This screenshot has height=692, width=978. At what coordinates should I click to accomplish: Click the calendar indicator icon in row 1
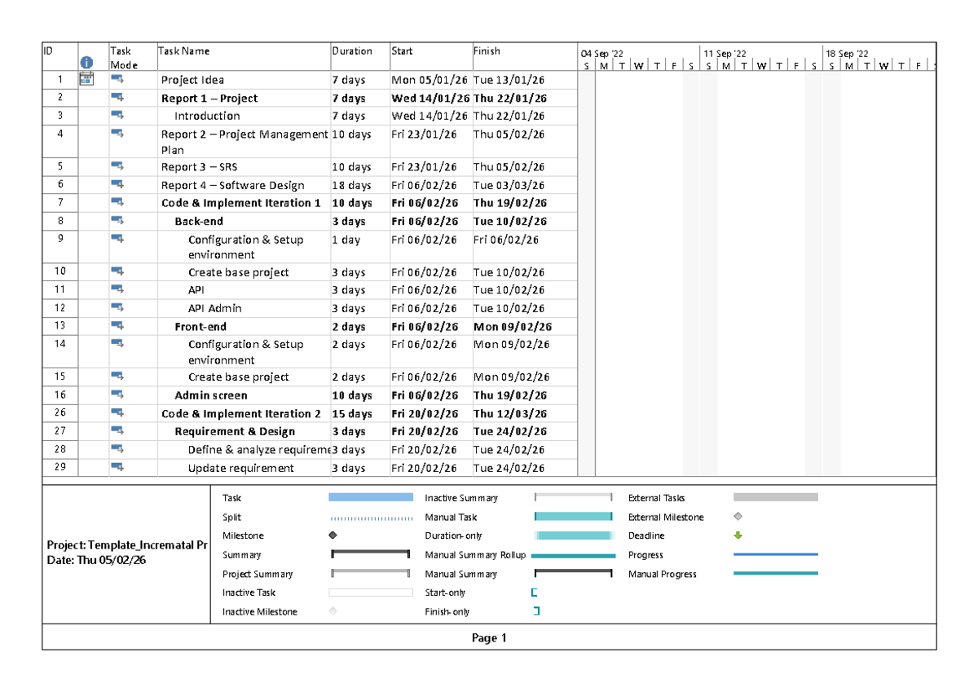[86, 79]
